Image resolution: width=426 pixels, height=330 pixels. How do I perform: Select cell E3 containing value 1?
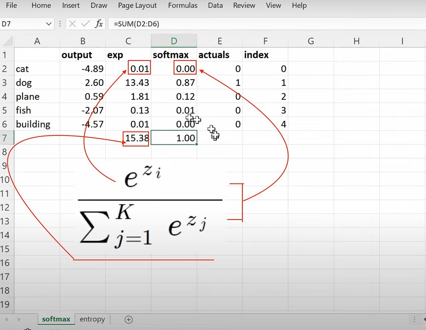220,82
